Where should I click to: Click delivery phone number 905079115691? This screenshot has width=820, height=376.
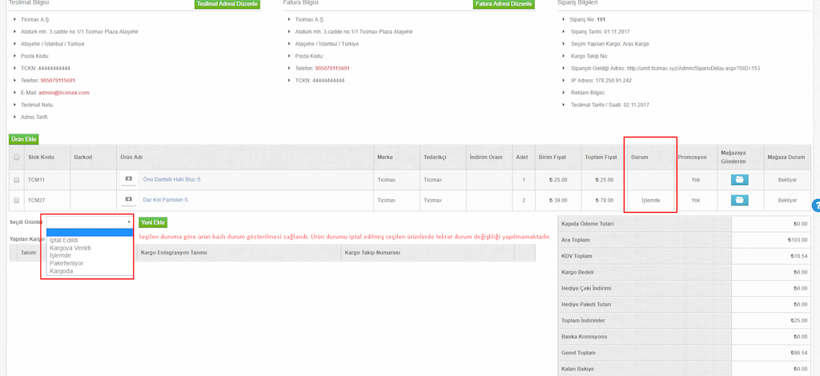tap(58, 81)
